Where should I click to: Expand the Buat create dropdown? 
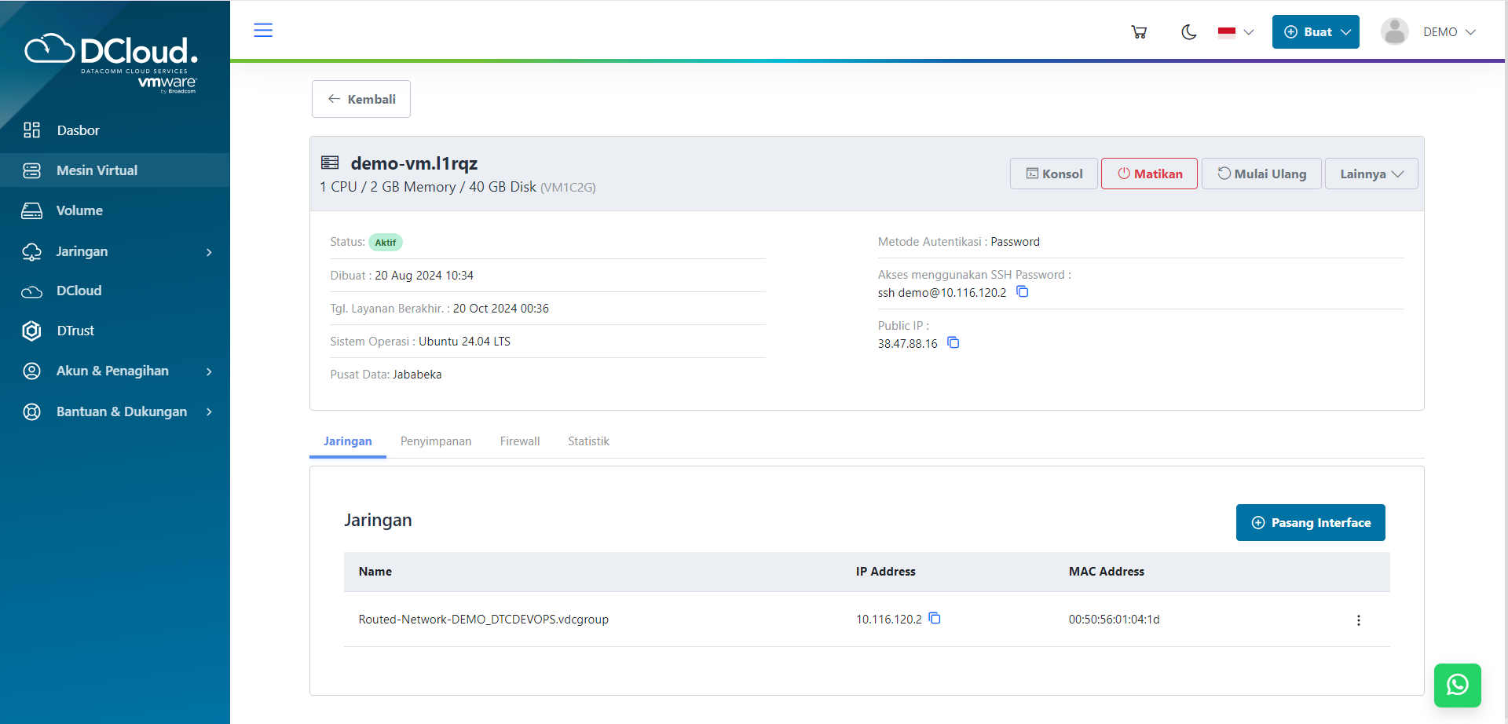[1316, 32]
